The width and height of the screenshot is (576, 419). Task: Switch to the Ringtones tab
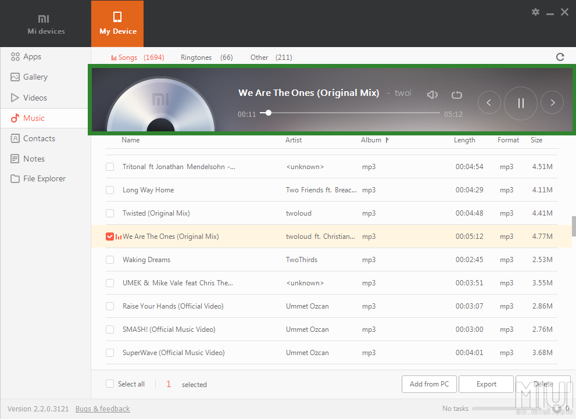click(206, 58)
